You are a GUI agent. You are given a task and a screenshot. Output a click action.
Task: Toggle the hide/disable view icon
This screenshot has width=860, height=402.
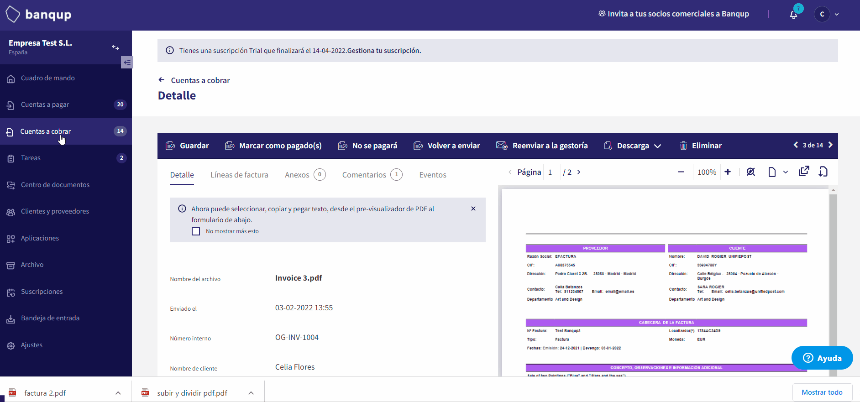click(x=750, y=172)
